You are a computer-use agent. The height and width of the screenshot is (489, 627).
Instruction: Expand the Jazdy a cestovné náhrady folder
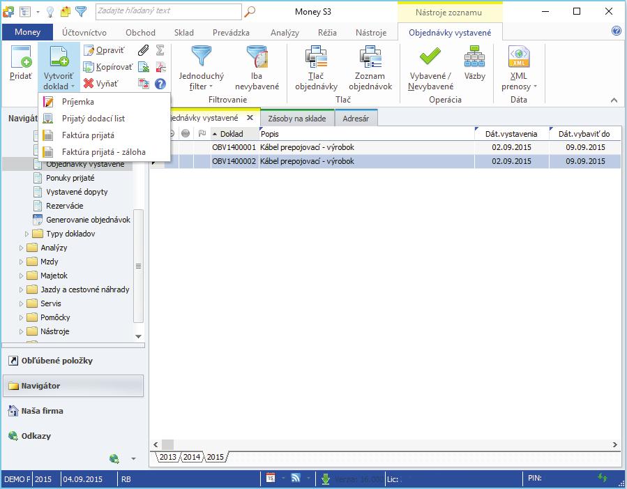point(21,289)
